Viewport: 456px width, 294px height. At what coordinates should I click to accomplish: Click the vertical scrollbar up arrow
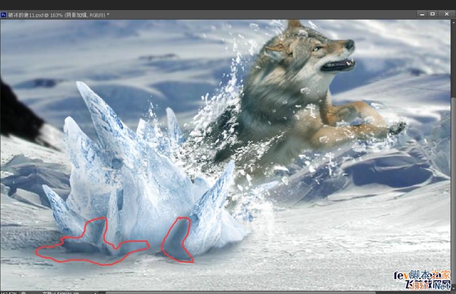[453, 22]
